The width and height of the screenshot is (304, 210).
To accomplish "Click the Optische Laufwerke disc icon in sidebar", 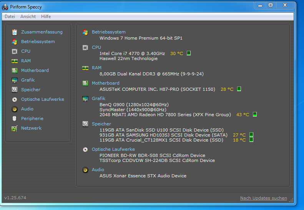I will click(x=15, y=100).
